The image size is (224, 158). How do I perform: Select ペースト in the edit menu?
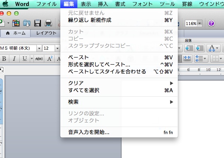(119, 58)
